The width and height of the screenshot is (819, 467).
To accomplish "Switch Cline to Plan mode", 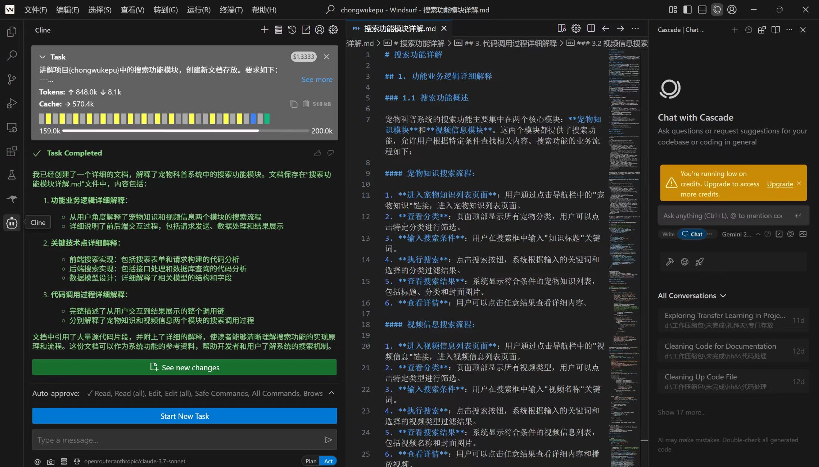I will click(311, 461).
